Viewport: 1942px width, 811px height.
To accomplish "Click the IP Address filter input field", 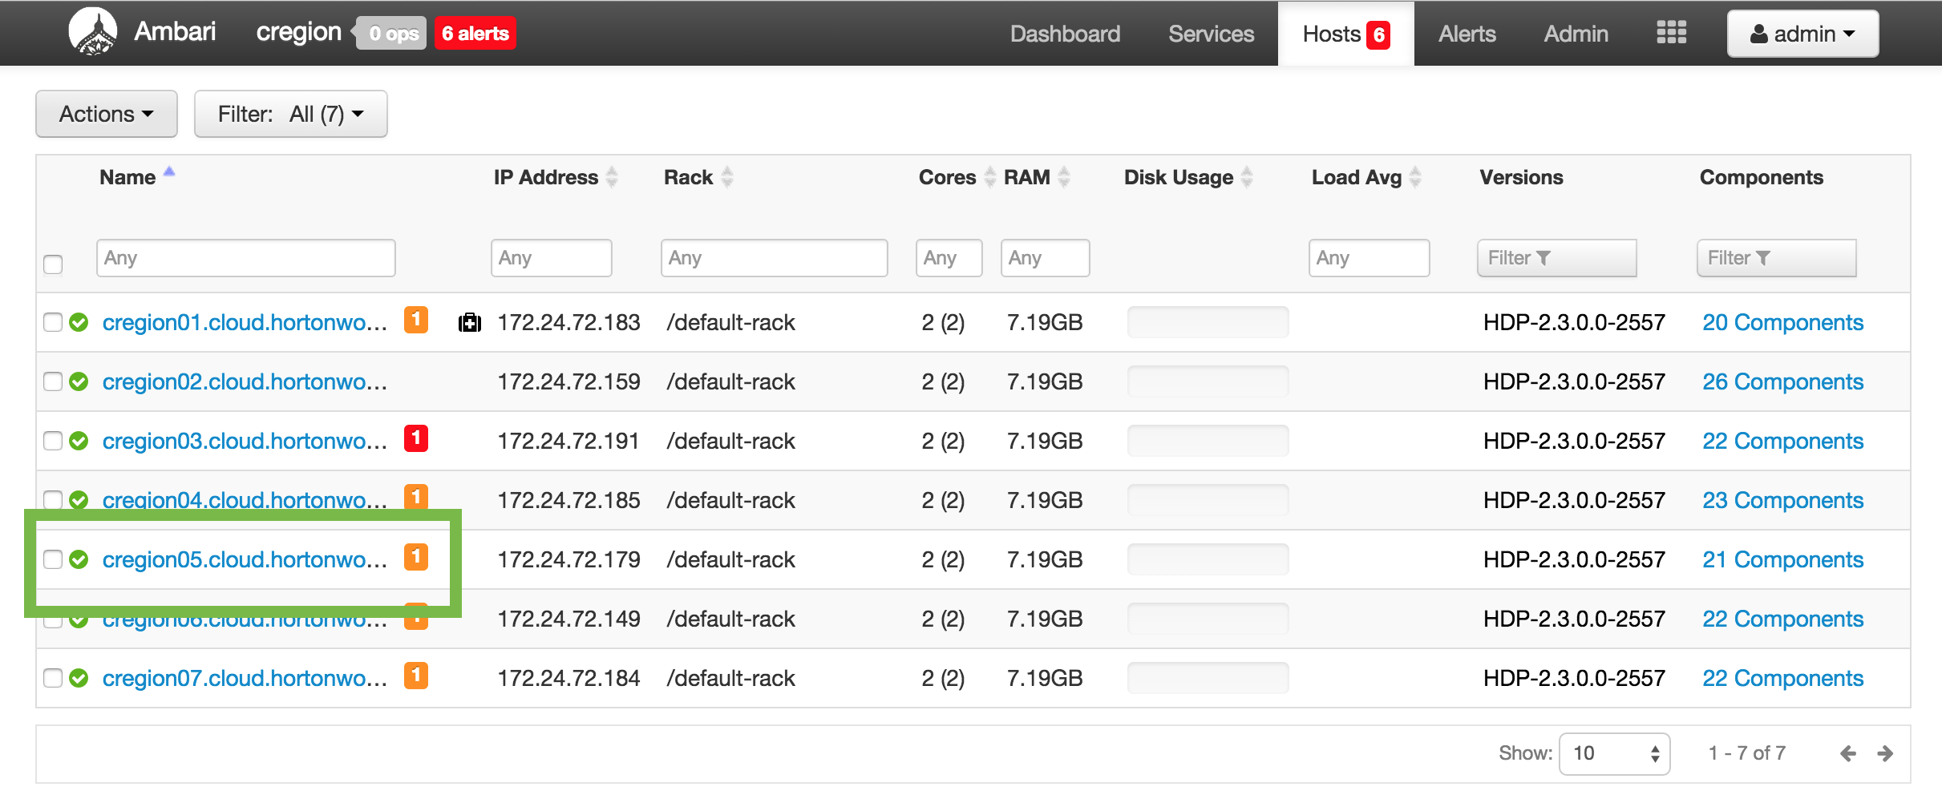I will pyautogui.click(x=551, y=257).
